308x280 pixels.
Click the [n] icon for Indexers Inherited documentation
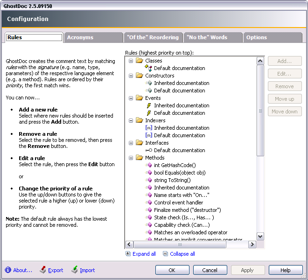149,128
